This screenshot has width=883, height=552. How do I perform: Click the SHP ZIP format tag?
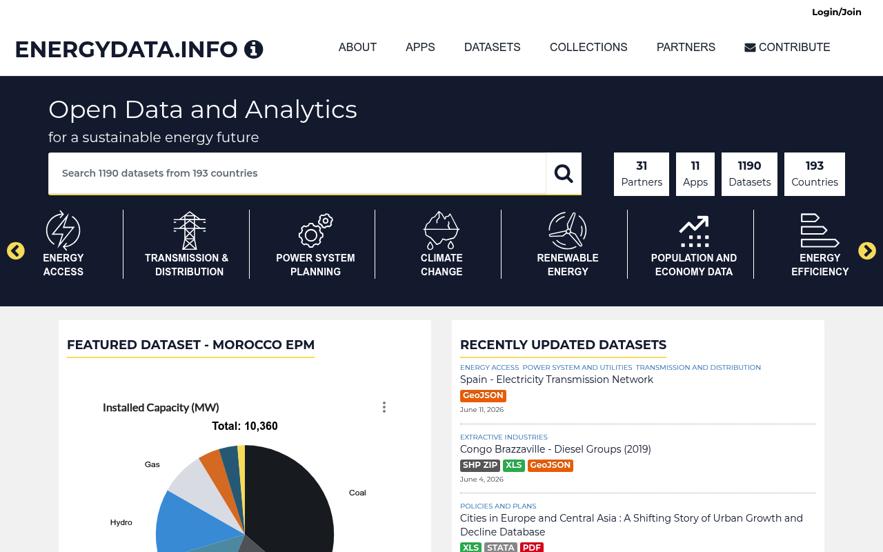pyautogui.click(x=480, y=466)
